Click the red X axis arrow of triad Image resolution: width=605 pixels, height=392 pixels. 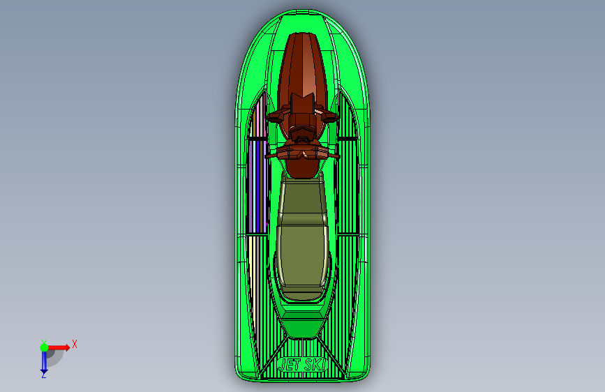tap(59, 347)
